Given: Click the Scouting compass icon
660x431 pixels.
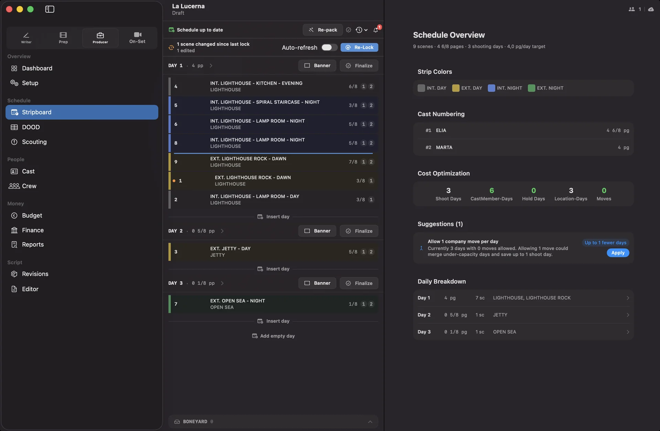Looking at the screenshot, I should (14, 142).
